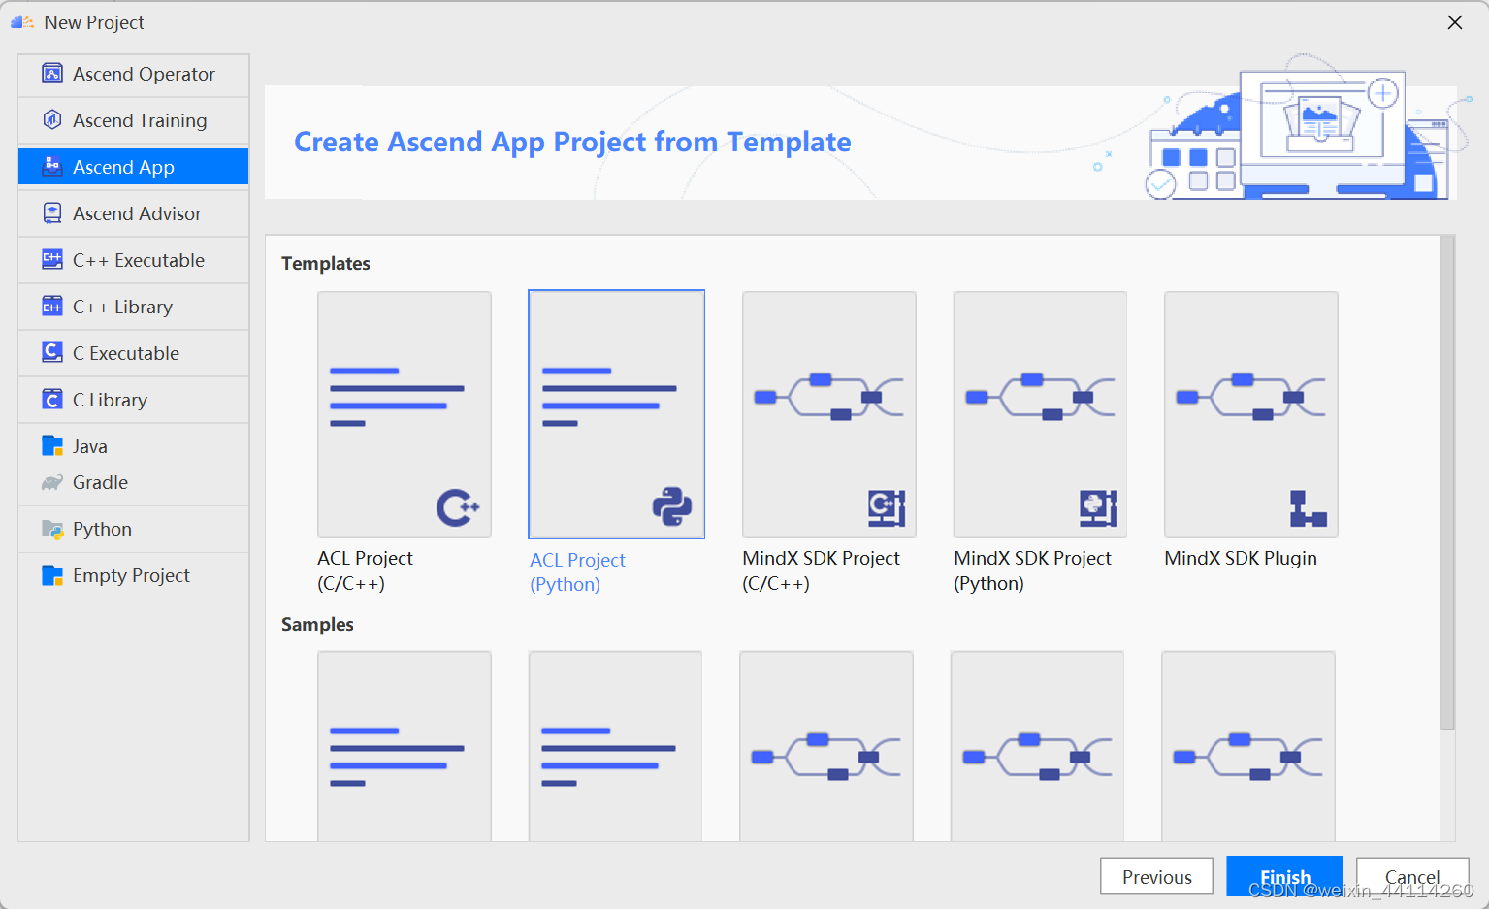Click the Finish button
1489x909 pixels.
tap(1284, 876)
